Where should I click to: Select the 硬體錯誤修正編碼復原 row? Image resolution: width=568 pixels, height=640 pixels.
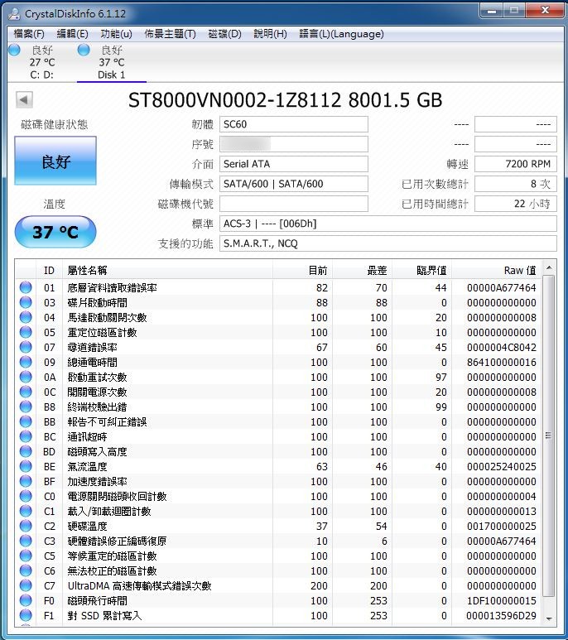tap(279, 541)
